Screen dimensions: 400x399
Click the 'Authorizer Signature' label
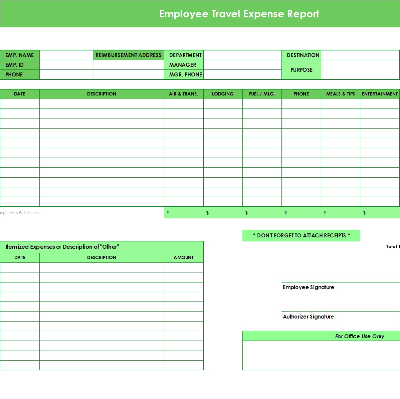pos(308,317)
